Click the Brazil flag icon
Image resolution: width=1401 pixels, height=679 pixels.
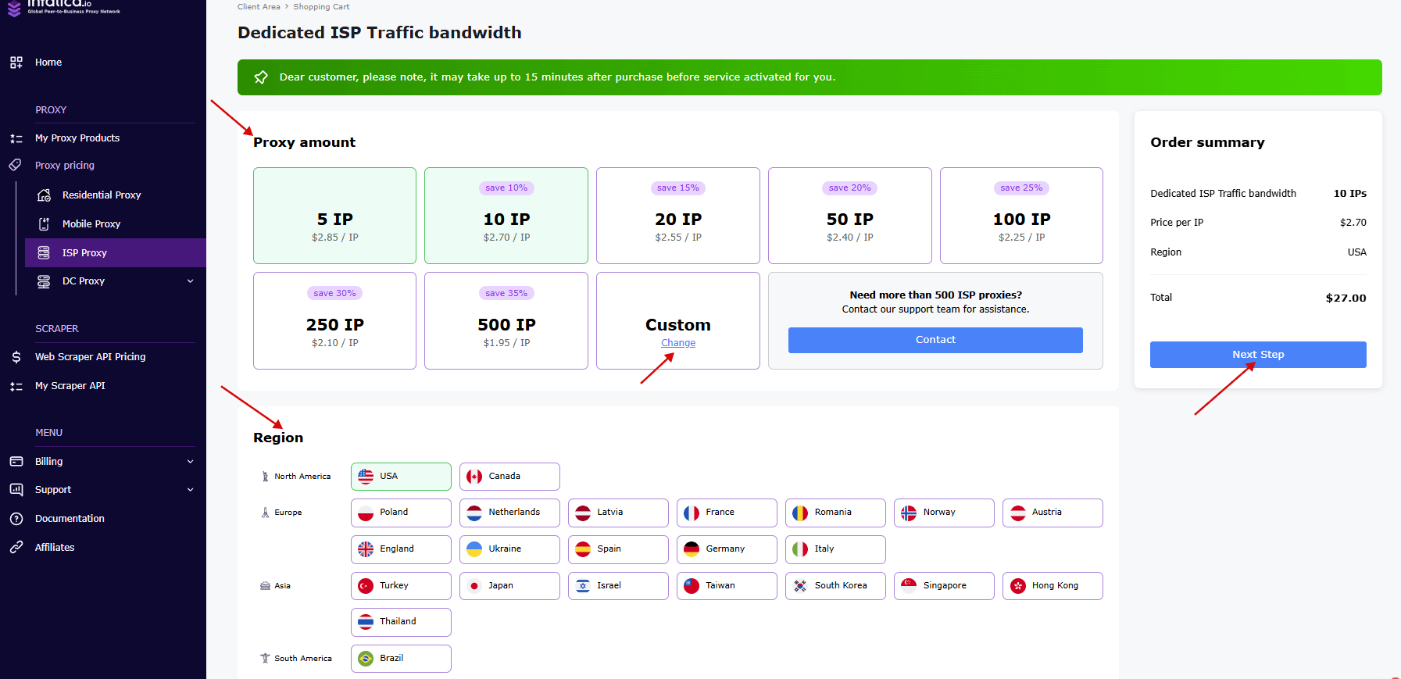[x=366, y=659]
